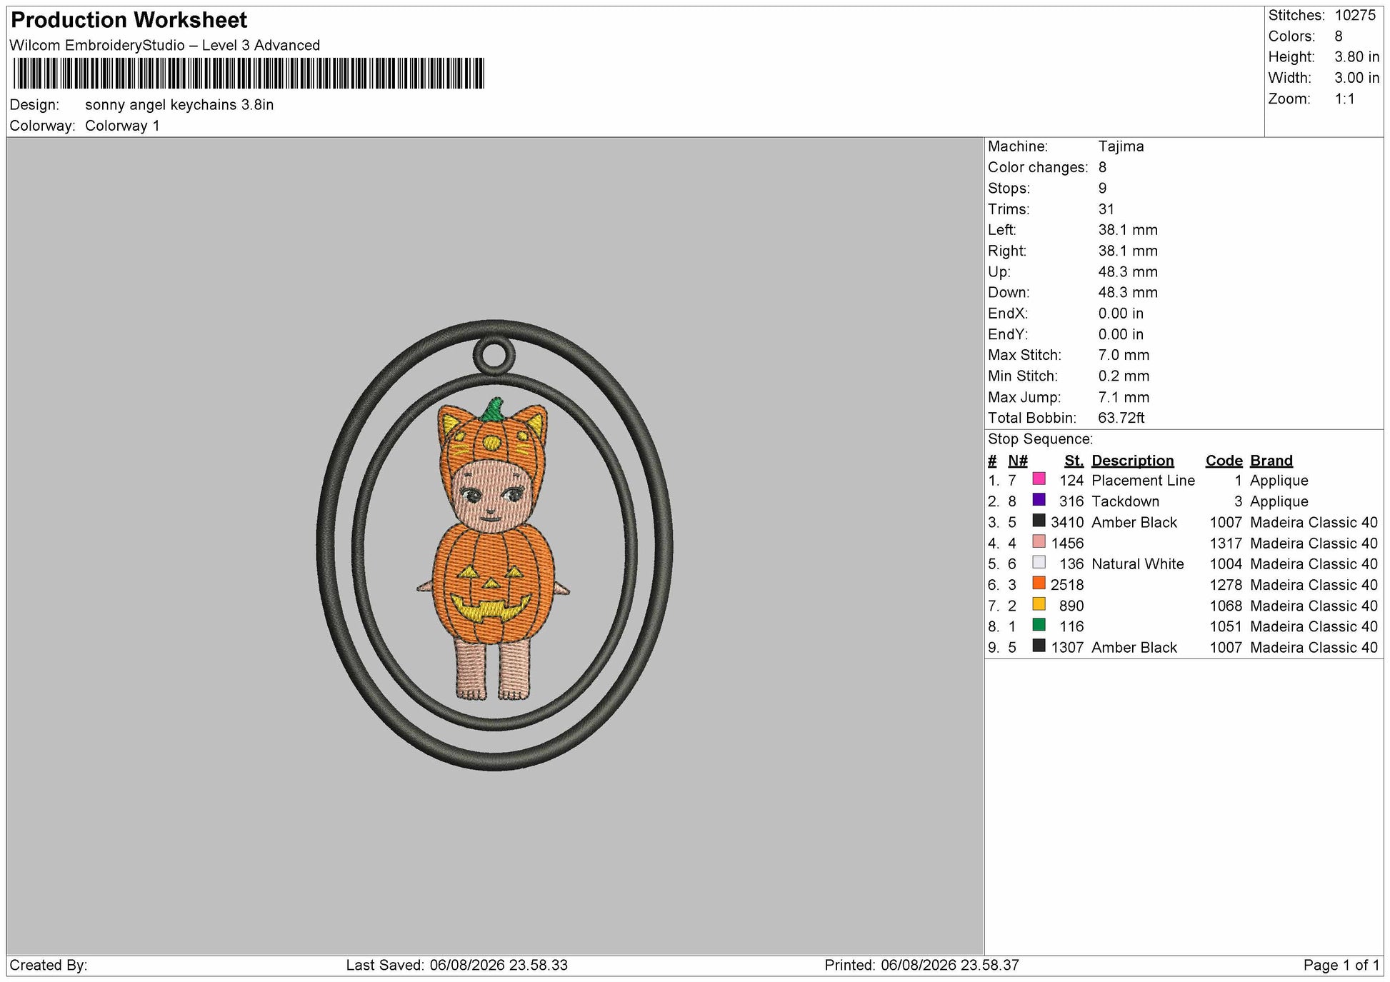Click the orange swatch in row 6
The width and height of the screenshot is (1390, 982).
click(1039, 583)
